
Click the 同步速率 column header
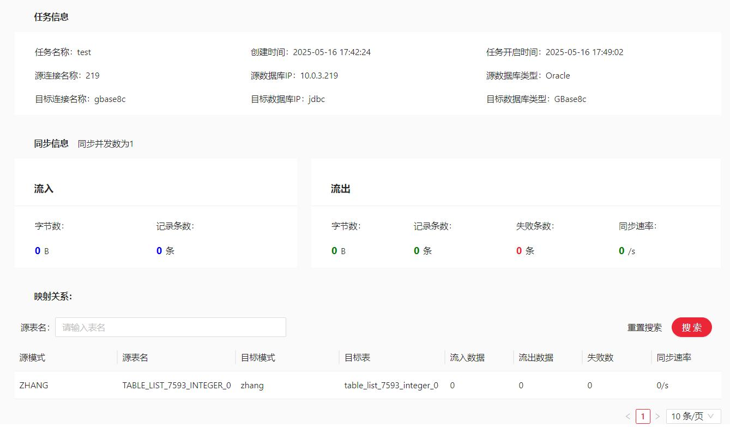(x=674, y=358)
